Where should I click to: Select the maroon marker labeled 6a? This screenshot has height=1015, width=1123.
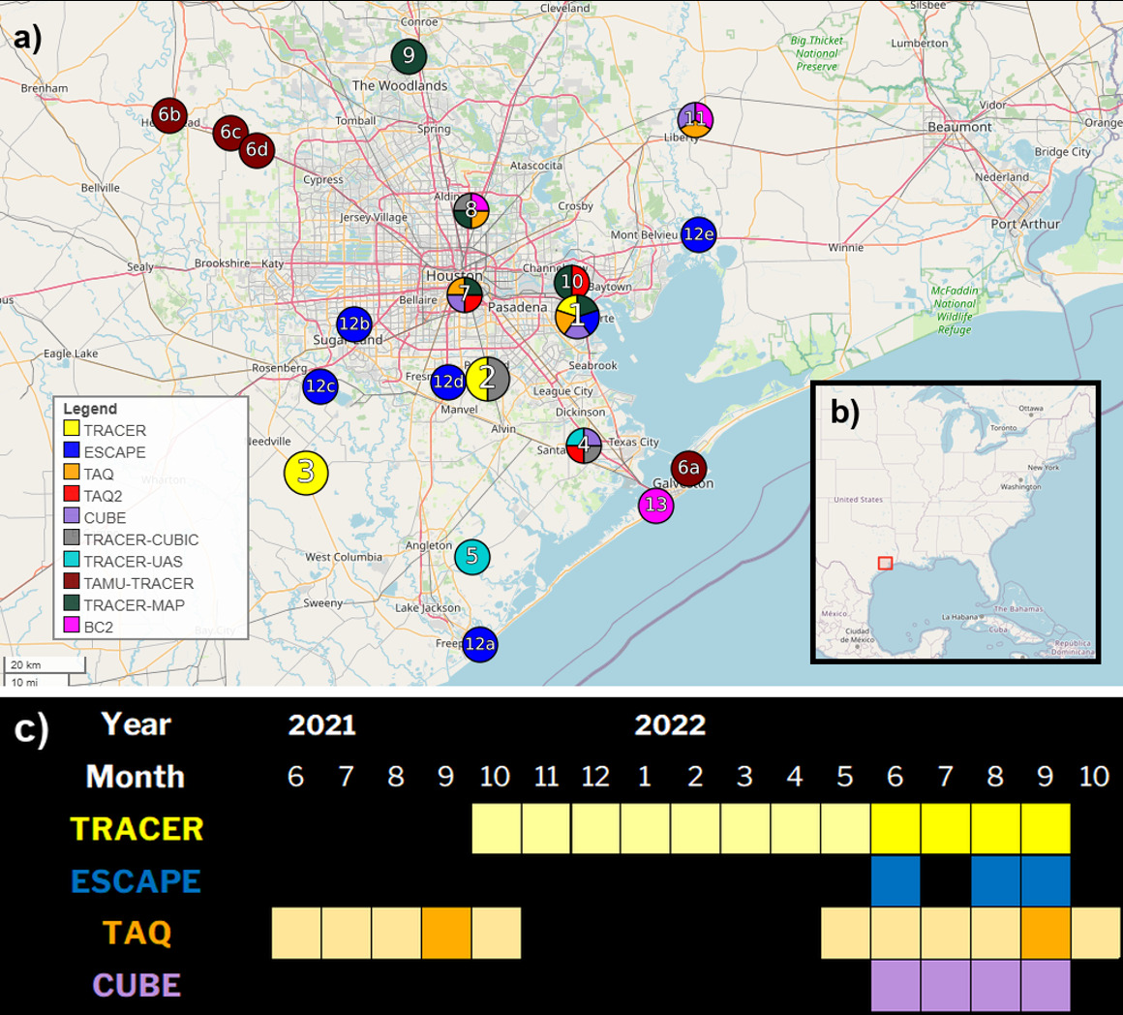coord(688,469)
